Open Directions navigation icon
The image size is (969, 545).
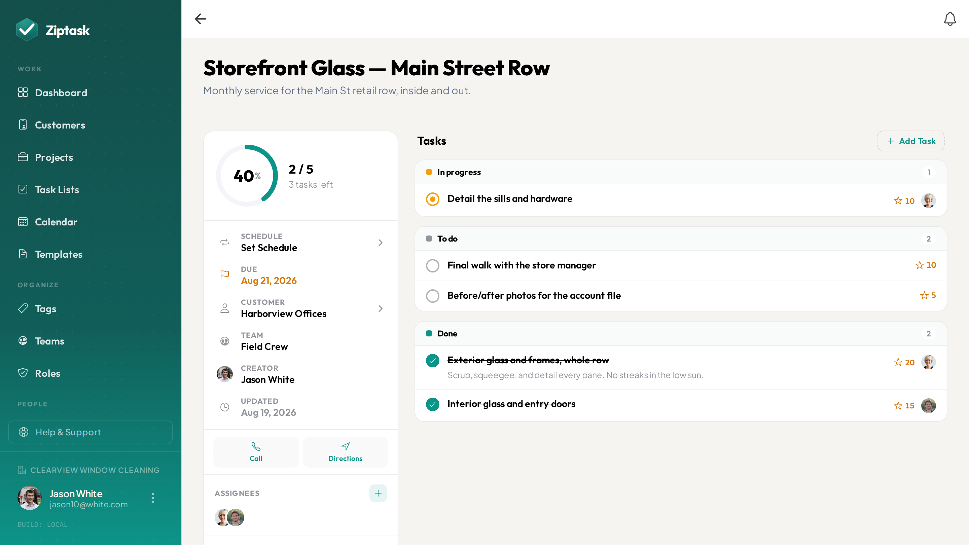tap(345, 446)
